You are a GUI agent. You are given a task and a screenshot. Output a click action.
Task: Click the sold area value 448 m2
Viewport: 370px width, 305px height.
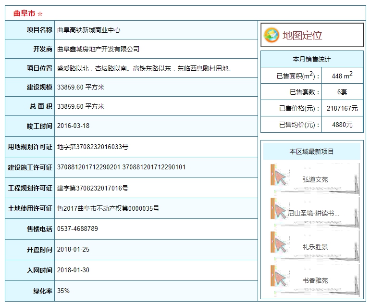pyautogui.click(x=342, y=76)
